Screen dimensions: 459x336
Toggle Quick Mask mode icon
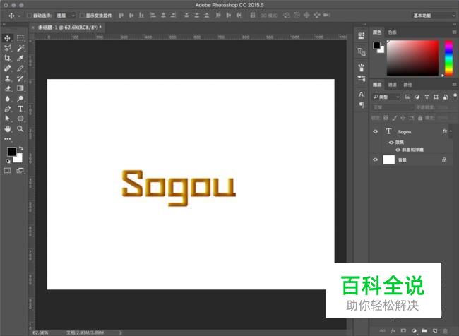click(x=7, y=171)
